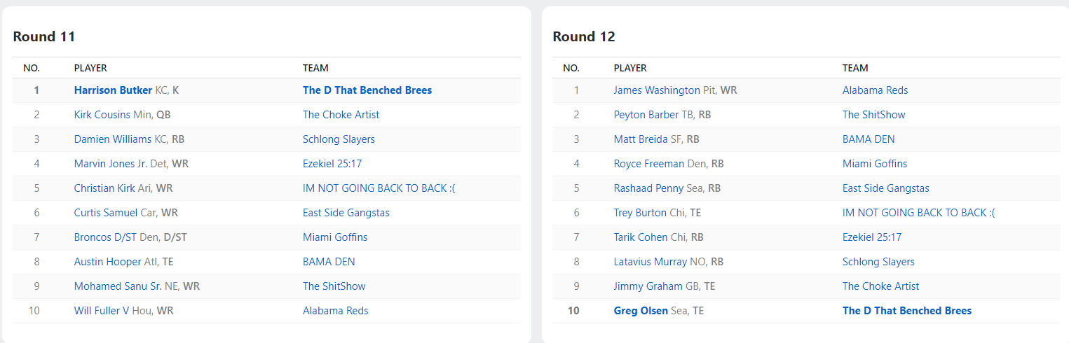Select Matt Breida player link
Screen dimensions: 1069x343
pos(641,139)
